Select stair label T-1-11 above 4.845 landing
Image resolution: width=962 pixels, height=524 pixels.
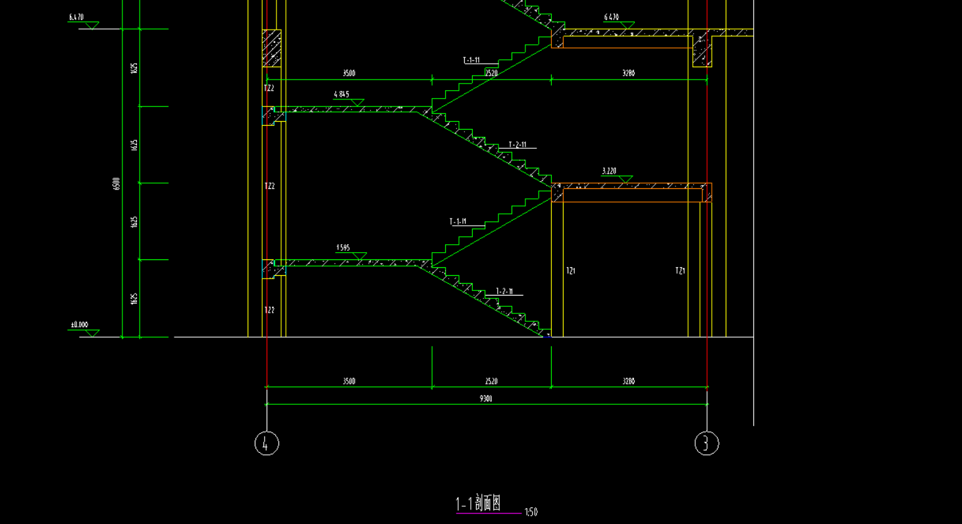tap(471, 61)
